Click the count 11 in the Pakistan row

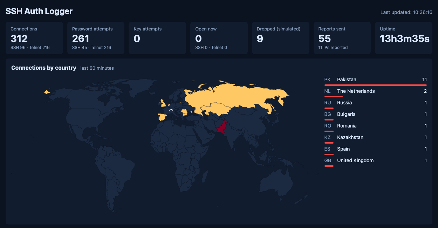tap(424, 80)
